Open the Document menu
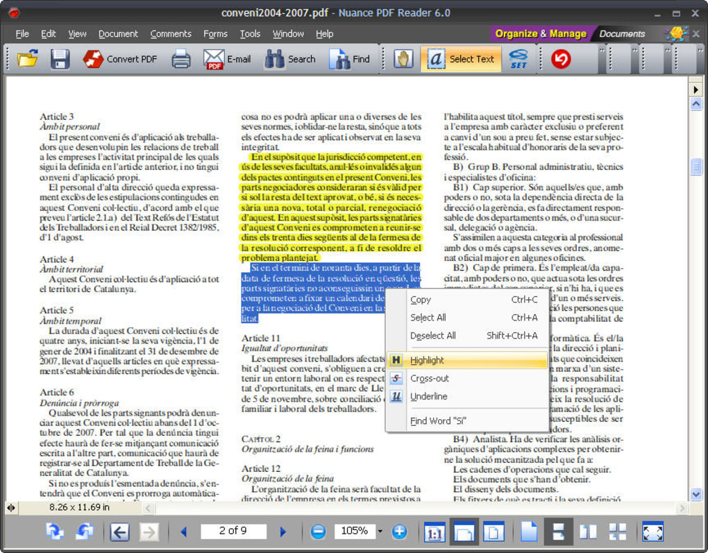 (x=118, y=33)
